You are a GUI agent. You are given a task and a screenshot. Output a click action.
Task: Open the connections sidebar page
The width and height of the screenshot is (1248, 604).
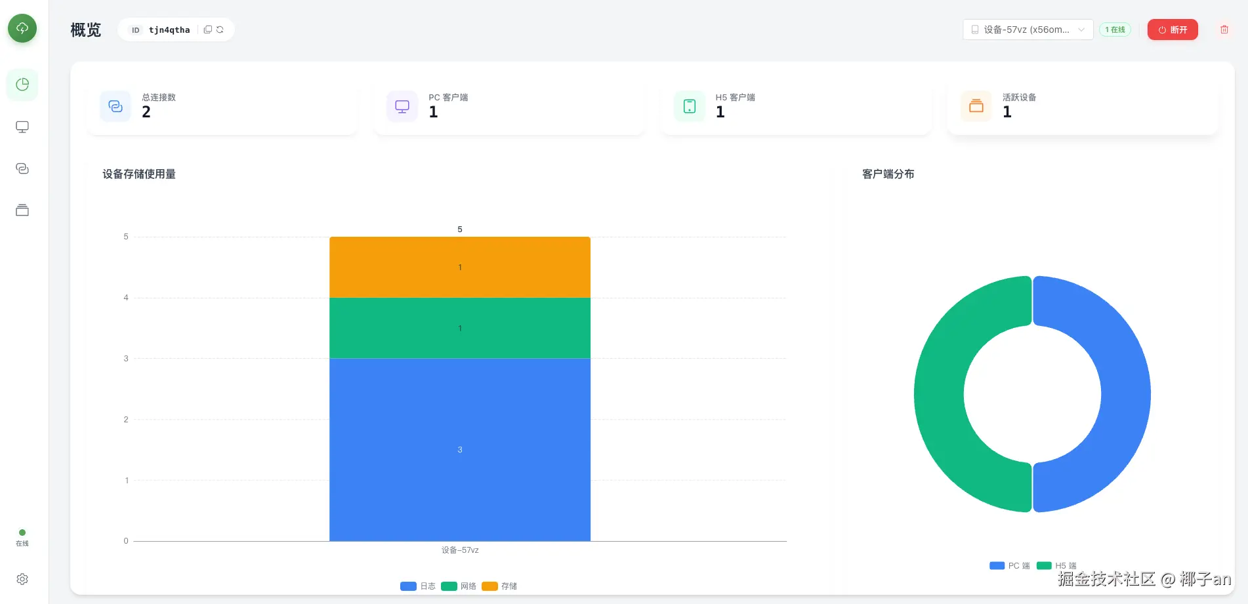tap(22, 169)
